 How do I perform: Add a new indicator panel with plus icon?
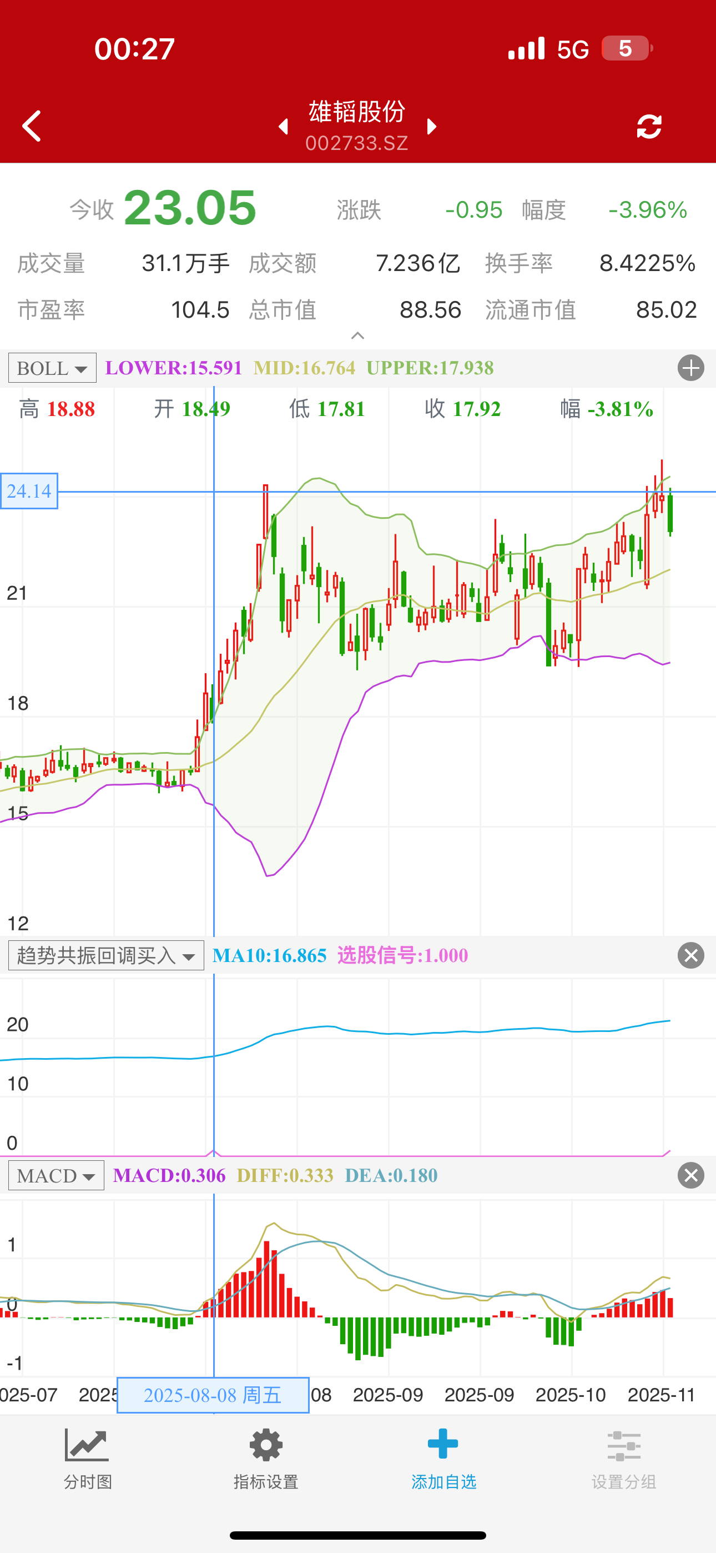click(690, 368)
